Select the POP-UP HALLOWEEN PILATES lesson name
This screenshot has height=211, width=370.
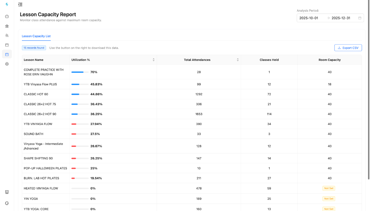45,168
